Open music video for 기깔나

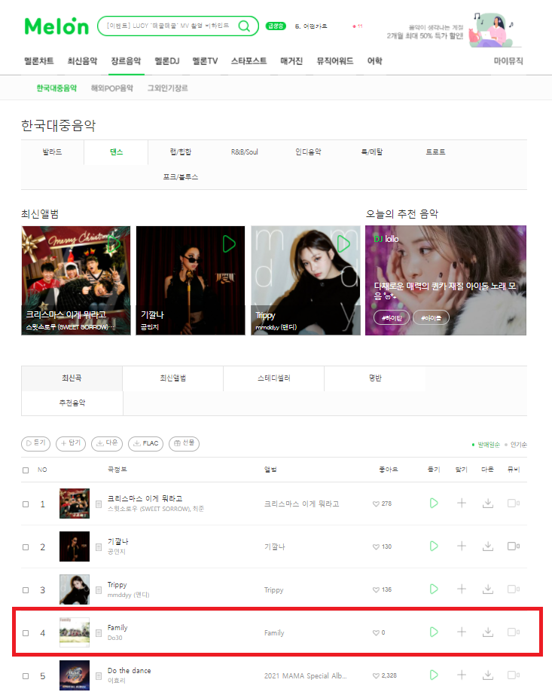coord(514,546)
